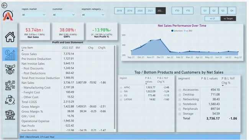Click the GM% KPI card
The width and height of the screenshot is (249, 140).
point(68,31)
